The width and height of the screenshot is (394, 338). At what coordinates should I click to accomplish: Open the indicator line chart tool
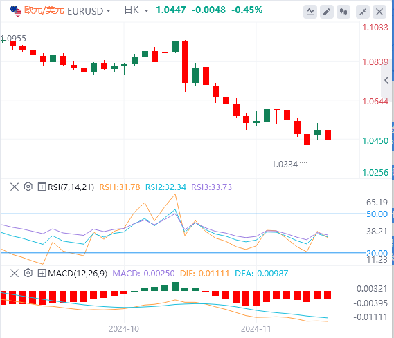310,12
